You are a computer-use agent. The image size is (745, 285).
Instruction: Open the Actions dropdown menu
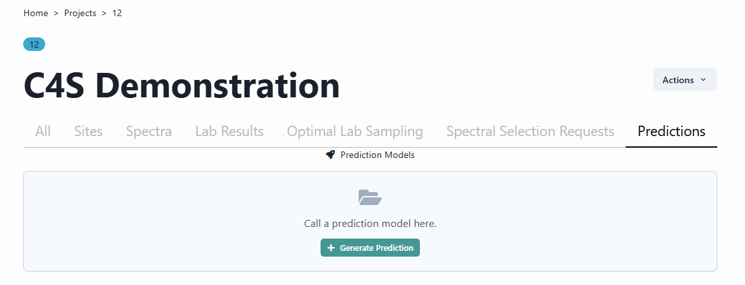tap(684, 80)
